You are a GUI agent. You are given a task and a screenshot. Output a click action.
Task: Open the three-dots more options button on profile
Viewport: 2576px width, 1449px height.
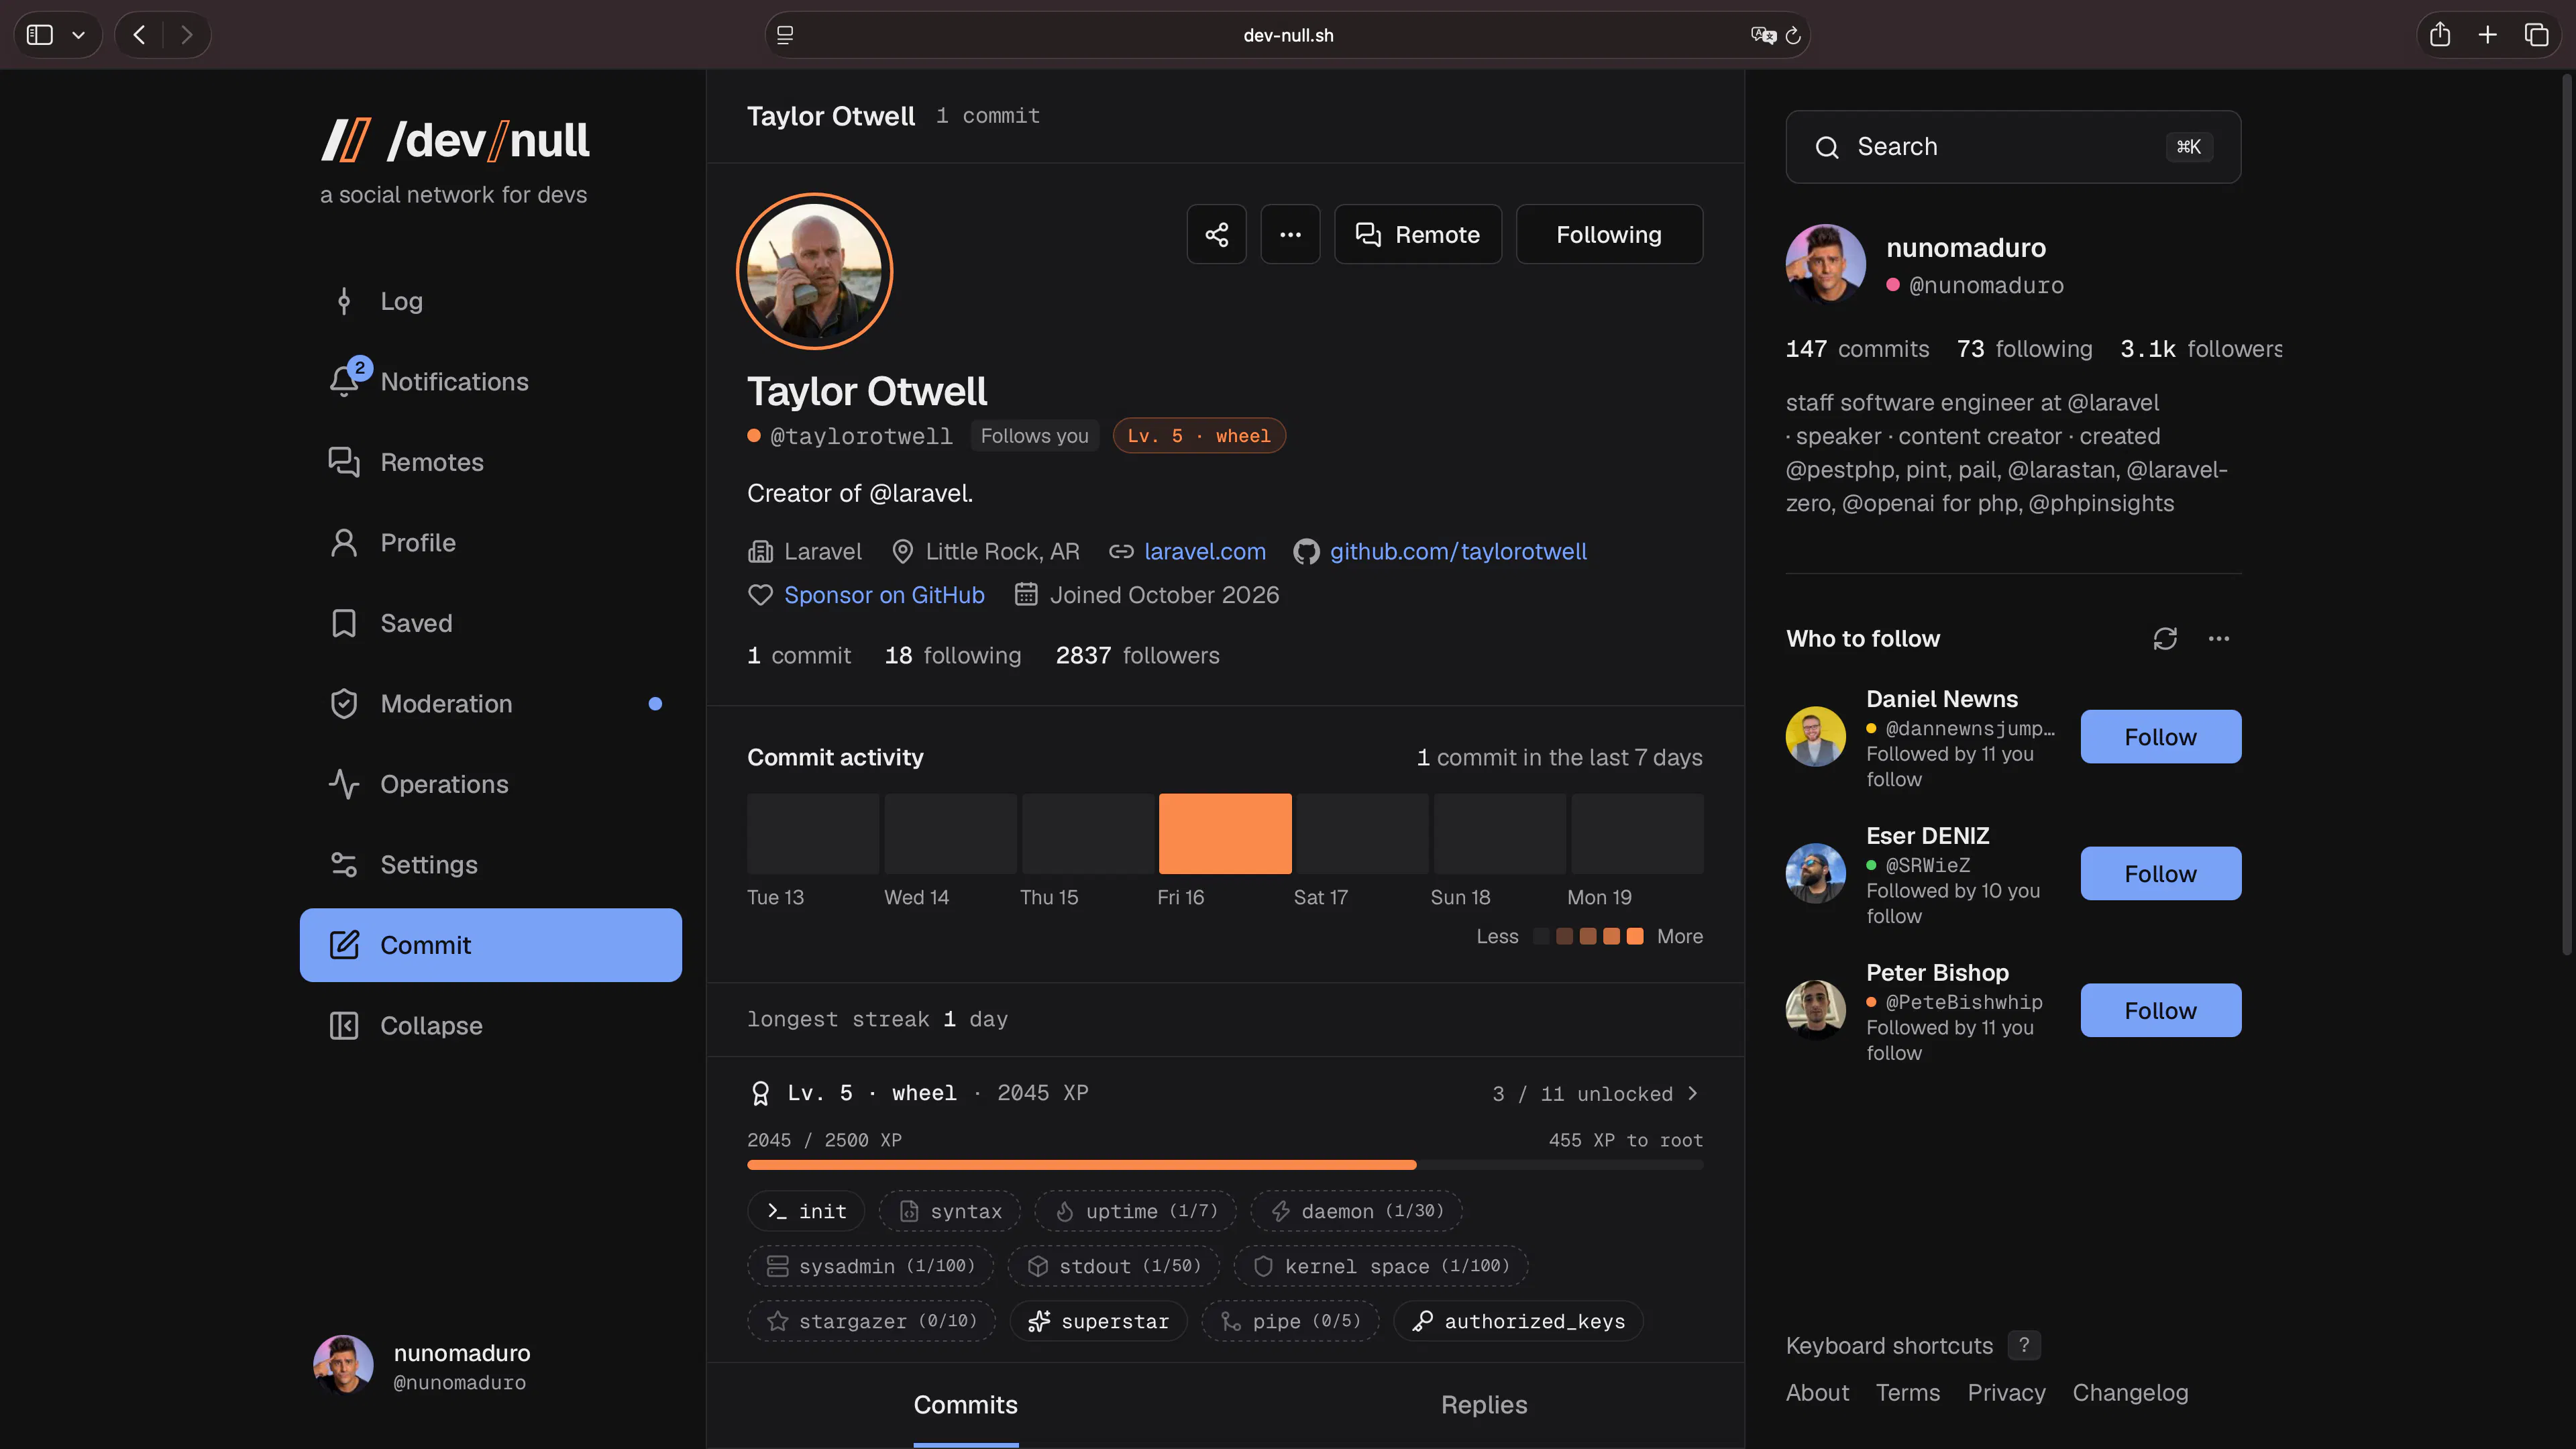(x=1290, y=234)
